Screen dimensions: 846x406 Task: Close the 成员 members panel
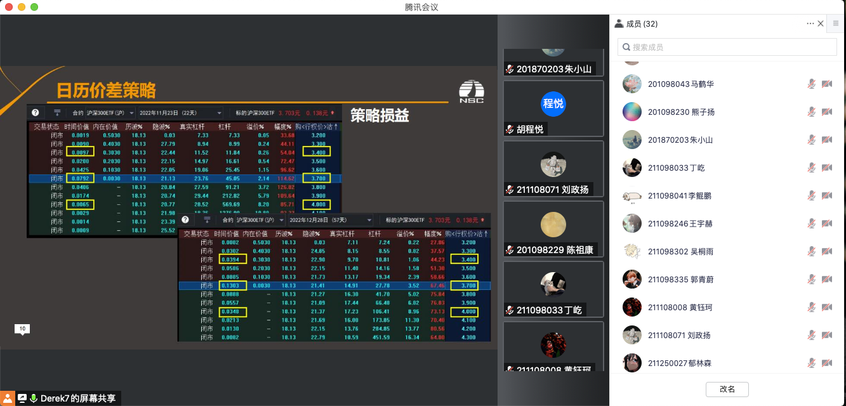[821, 23]
